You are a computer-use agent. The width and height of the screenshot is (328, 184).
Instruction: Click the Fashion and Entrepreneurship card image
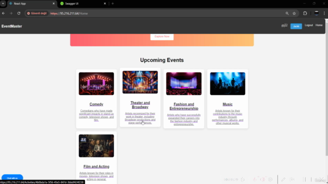click(183, 84)
